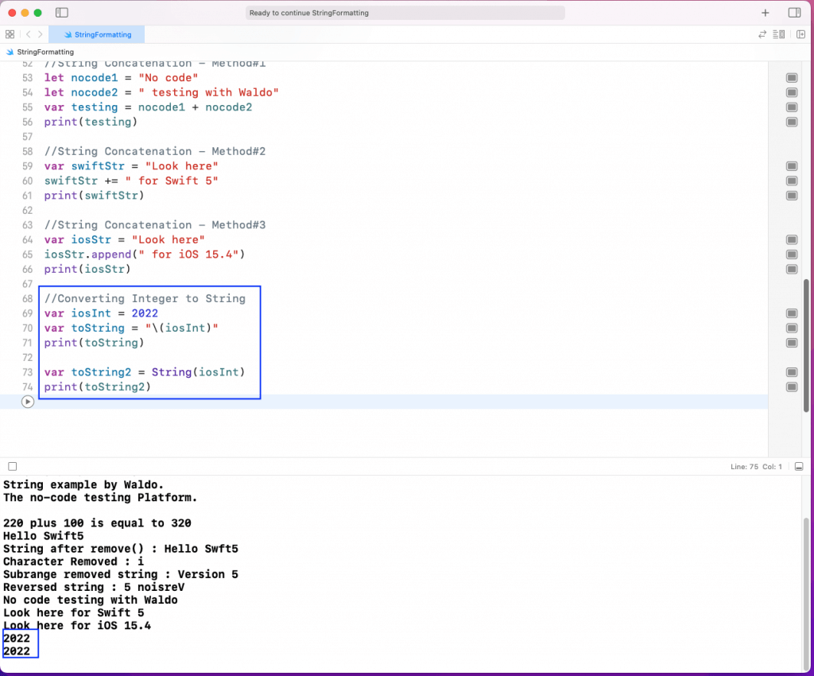Show quick look result for iosStr.append line
The image size is (814, 676).
pos(792,254)
